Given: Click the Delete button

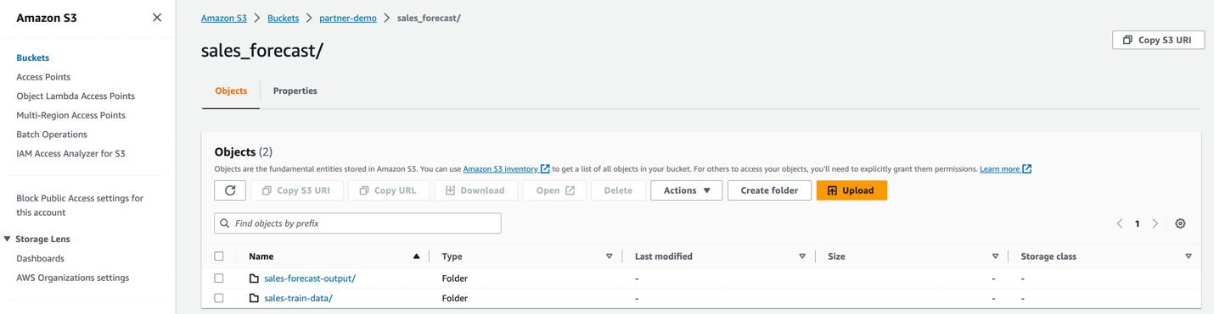Looking at the screenshot, I should (618, 190).
